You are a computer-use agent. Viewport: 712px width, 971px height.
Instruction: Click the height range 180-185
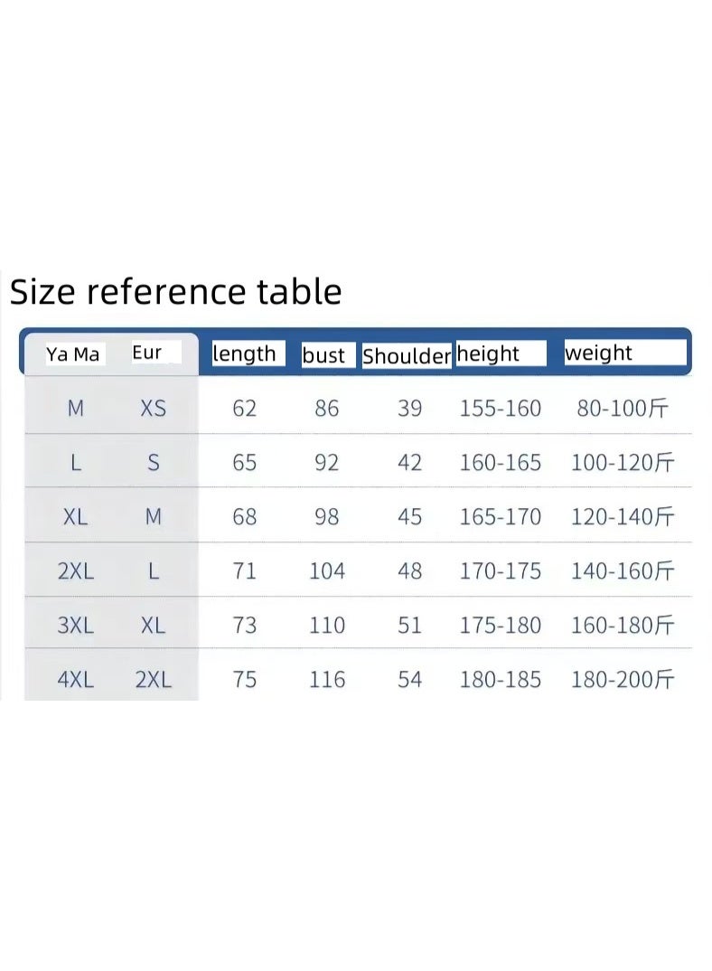[501, 680]
